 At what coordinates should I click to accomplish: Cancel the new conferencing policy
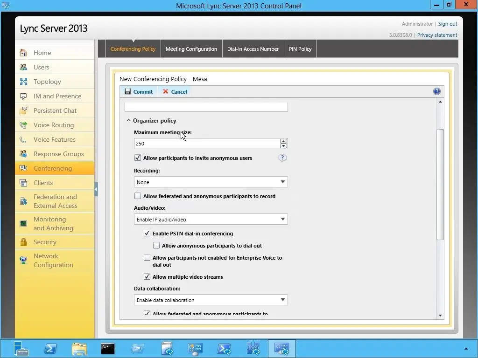pos(175,92)
